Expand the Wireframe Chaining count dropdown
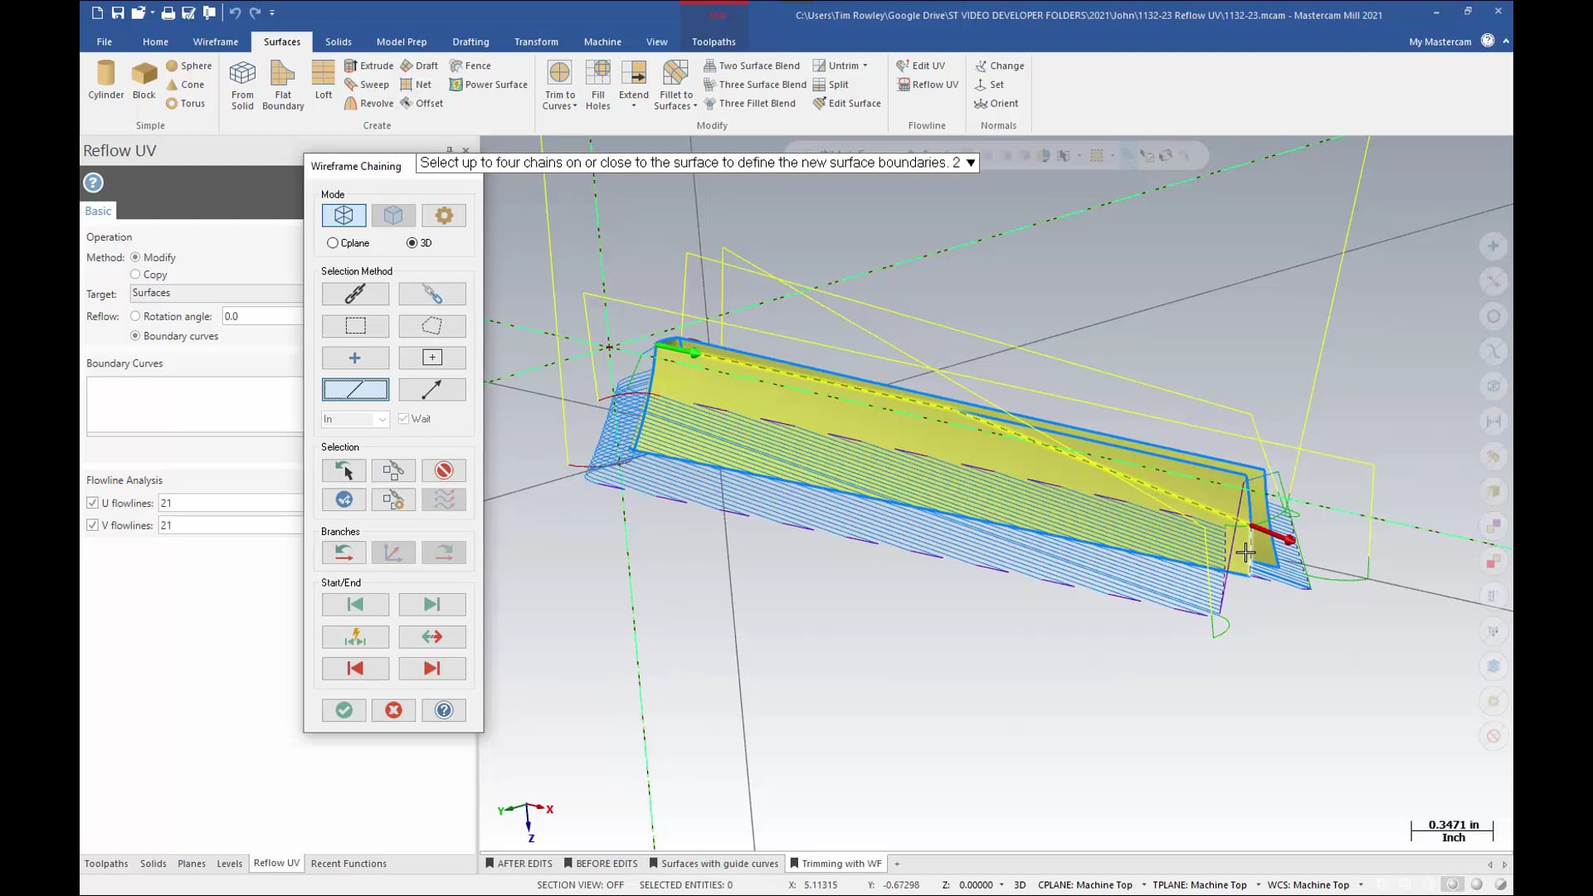The height and width of the screenshot is (896, 1593). pyautogui.click(x=972, y=164)
